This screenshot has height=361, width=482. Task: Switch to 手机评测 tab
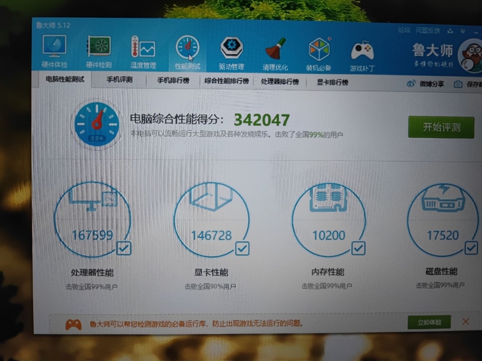[119, 80]
